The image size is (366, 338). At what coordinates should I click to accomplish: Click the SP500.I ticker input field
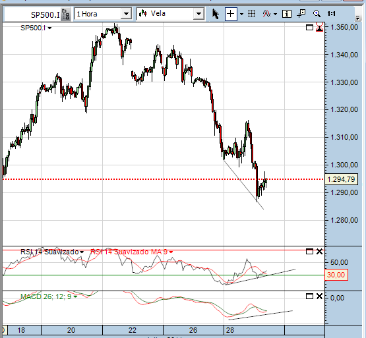pos(33,14)
